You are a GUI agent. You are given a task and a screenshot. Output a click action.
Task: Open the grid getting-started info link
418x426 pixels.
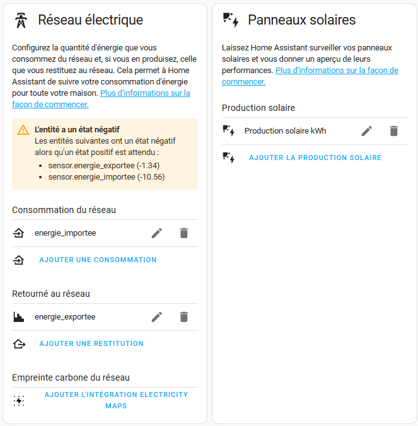click(101, 98)
